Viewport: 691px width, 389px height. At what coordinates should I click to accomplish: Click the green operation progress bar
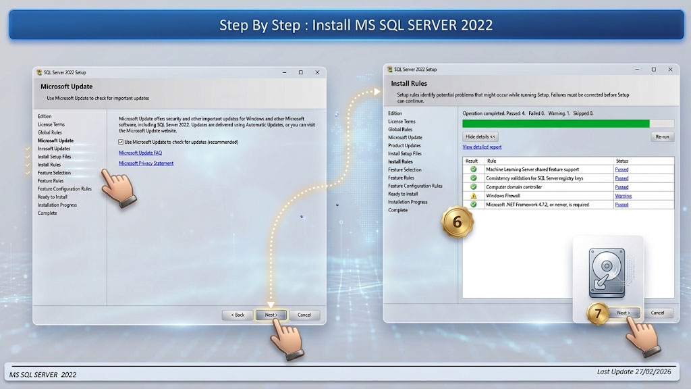click(556, 124)
